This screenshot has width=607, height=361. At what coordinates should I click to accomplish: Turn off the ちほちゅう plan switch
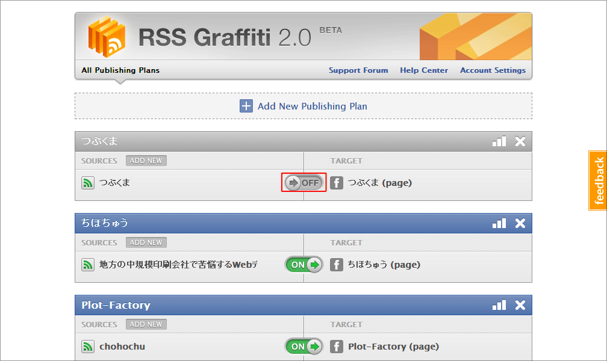(304, 265)
